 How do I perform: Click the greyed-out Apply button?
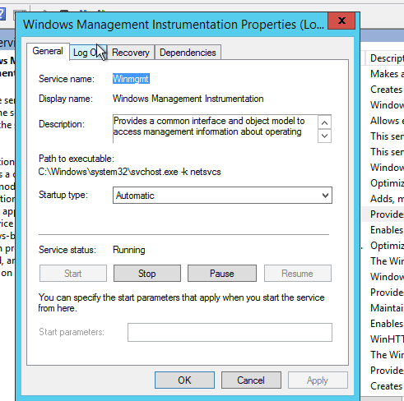(318, 380)
